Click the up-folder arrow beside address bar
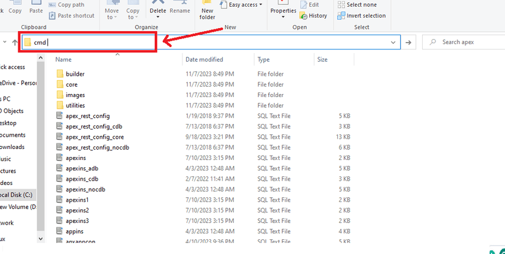The height and width of the screenshot is (254, 505). click(15, 42)
